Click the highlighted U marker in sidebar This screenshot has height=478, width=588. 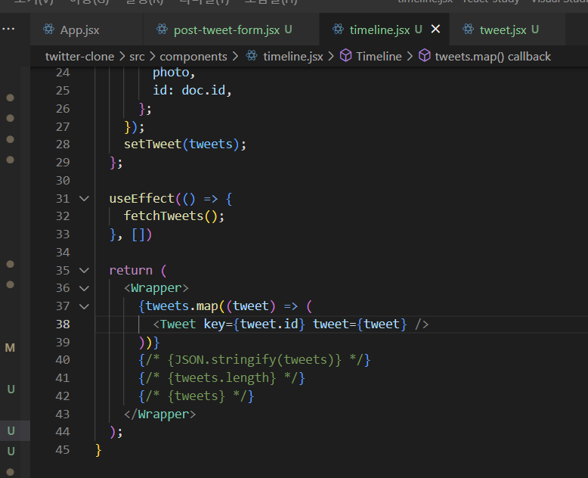pos(11,430)
